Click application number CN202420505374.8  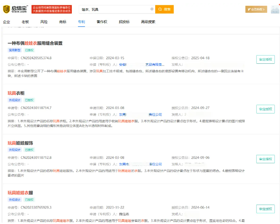36,58
